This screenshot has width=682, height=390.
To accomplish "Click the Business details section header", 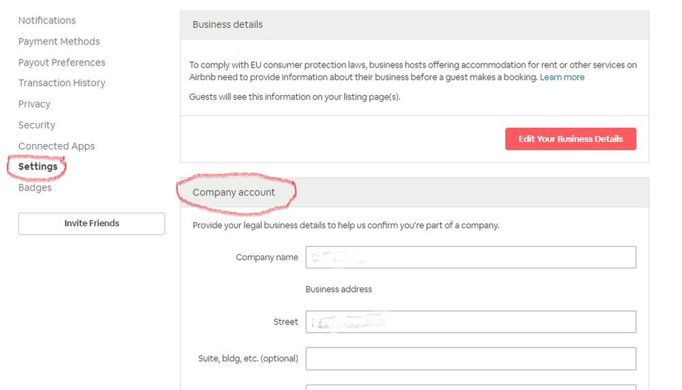I will [x=227, y=25].
